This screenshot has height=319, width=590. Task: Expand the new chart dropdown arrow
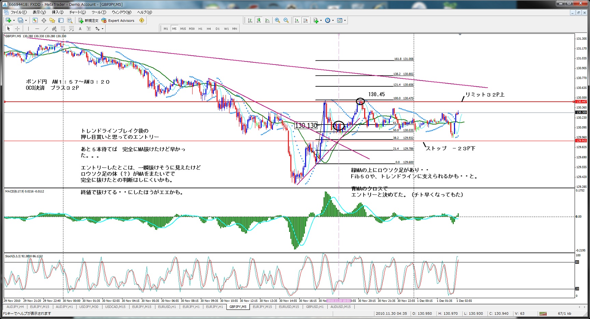pos(14,20)
